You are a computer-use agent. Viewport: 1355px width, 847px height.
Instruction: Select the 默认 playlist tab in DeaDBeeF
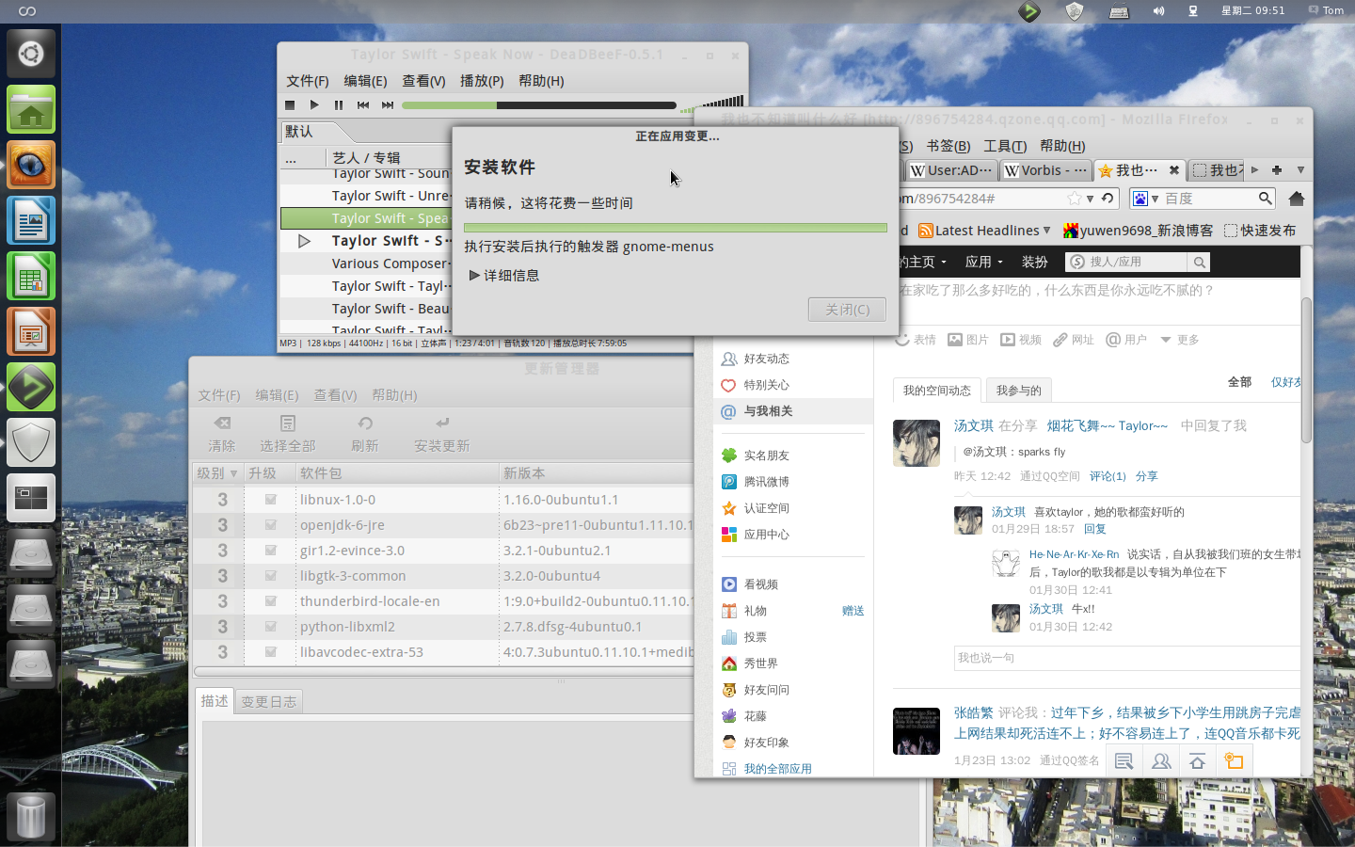[299, 132]
